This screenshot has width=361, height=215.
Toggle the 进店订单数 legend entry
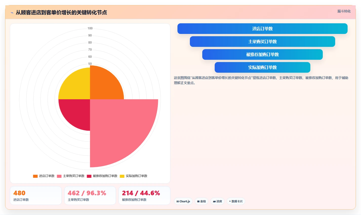pos(44,176)
